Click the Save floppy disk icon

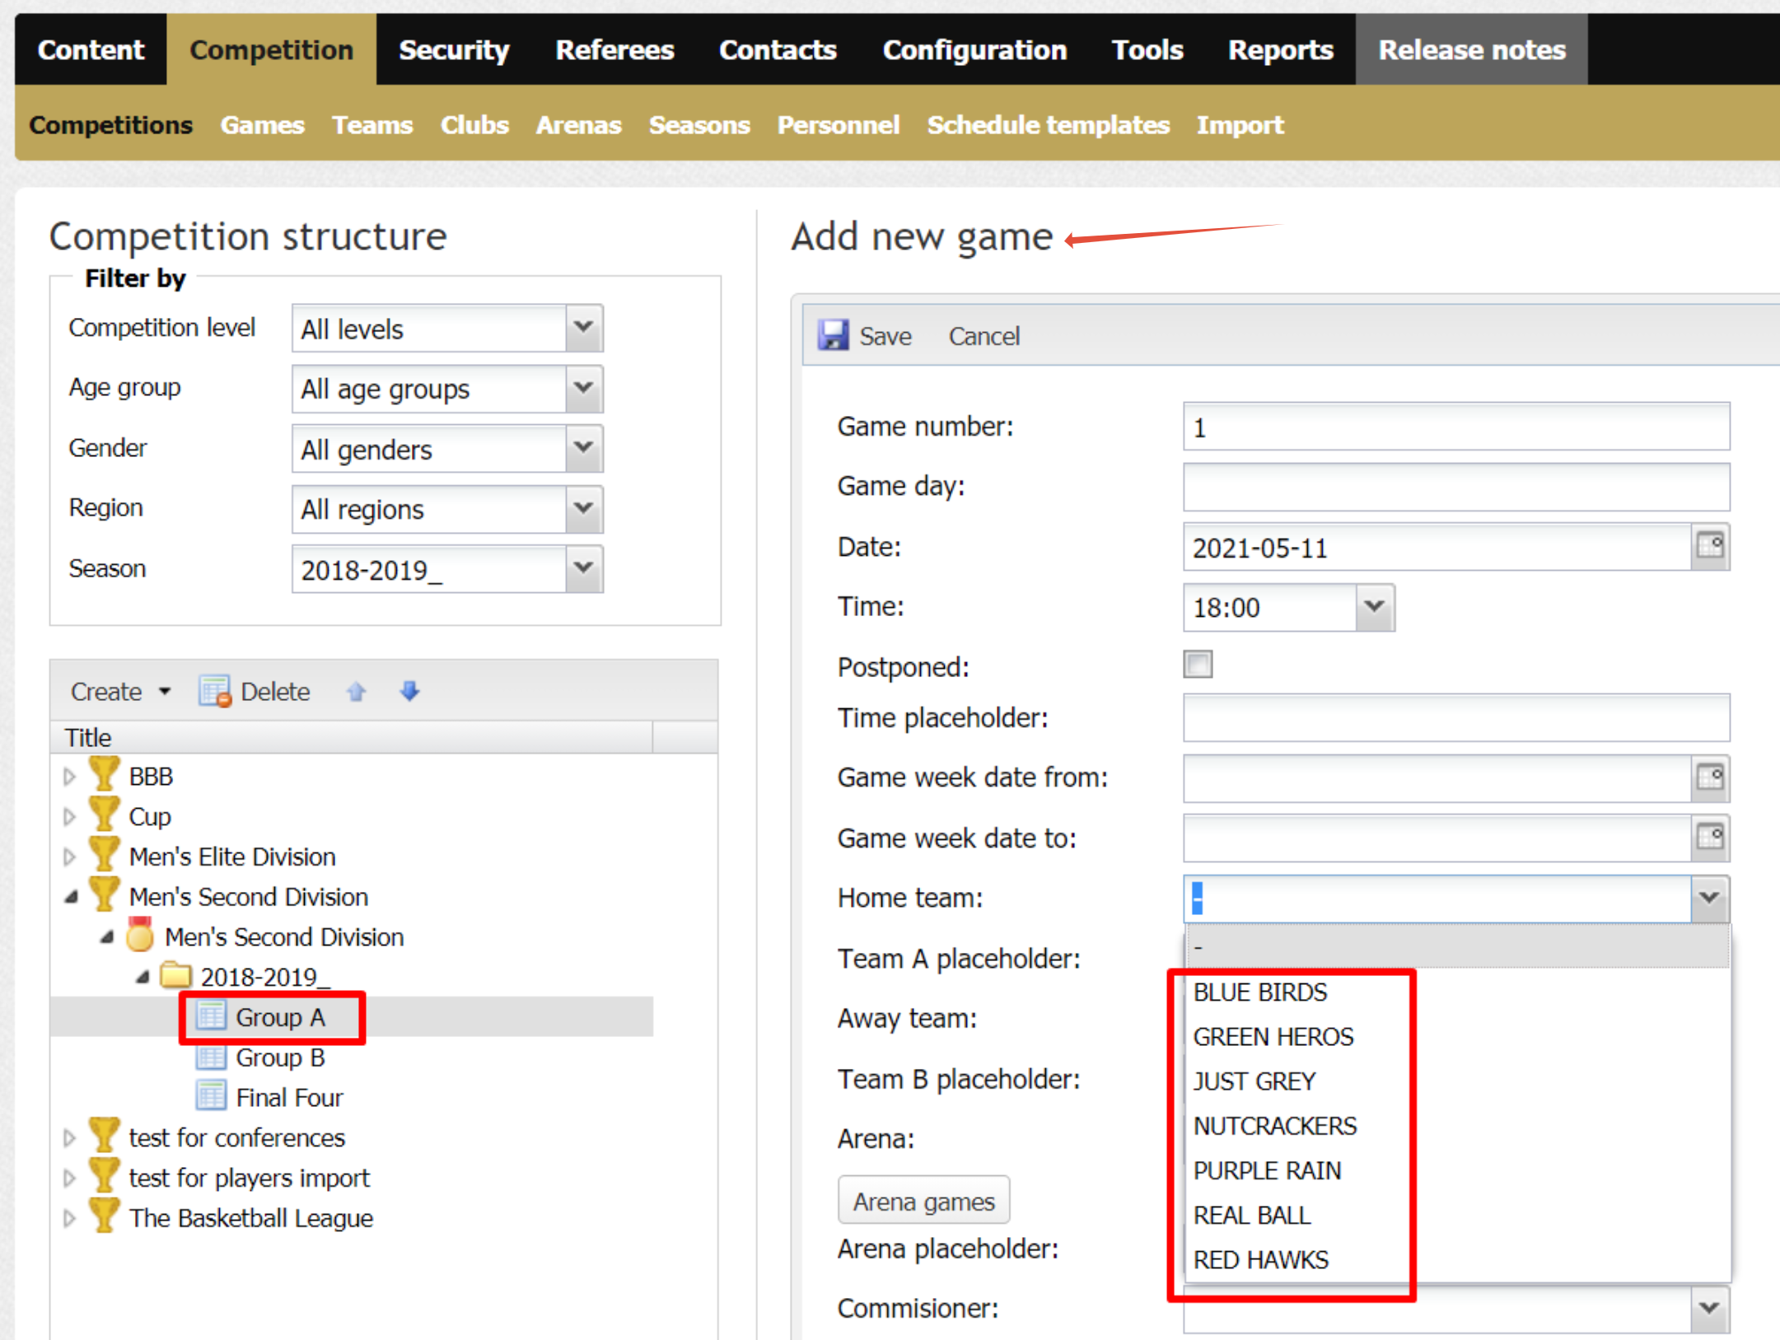tap(833, 335)
